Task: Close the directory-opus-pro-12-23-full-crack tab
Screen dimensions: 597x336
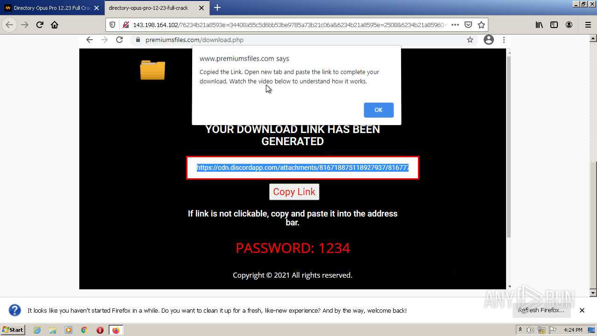Action: tap(201, 8)
